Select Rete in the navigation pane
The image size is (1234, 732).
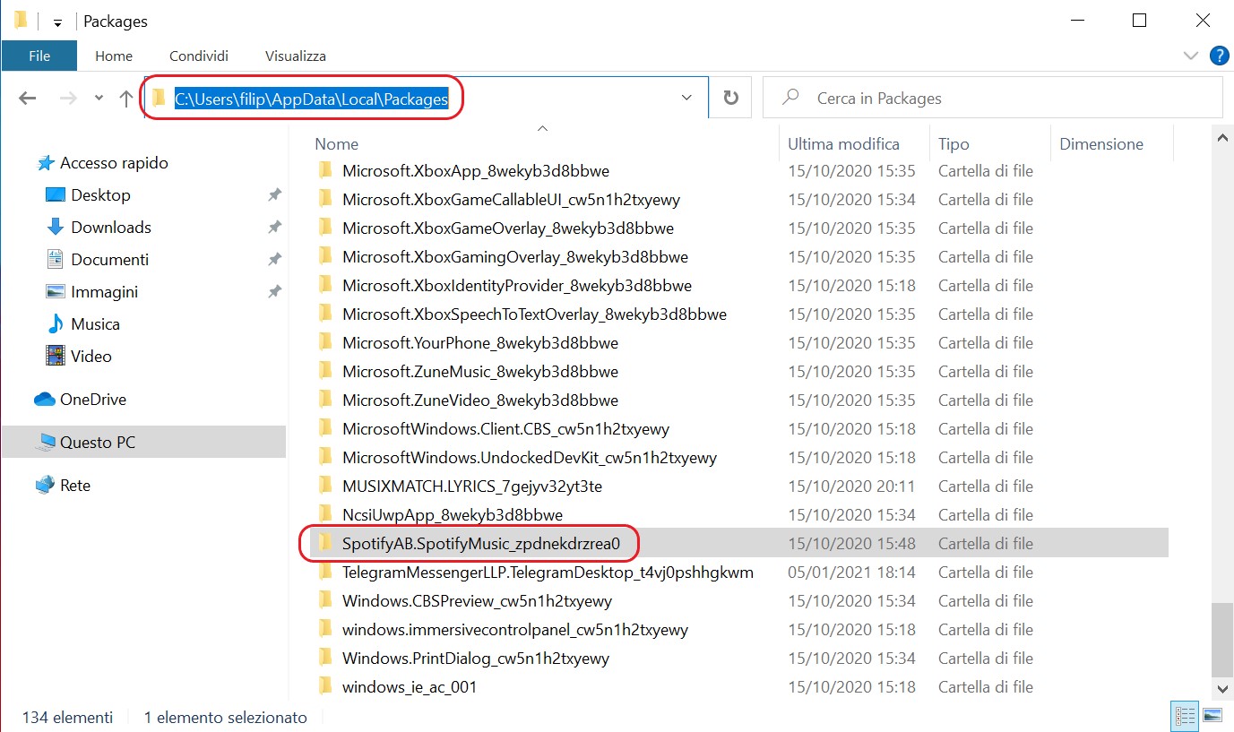click(74, 486)
